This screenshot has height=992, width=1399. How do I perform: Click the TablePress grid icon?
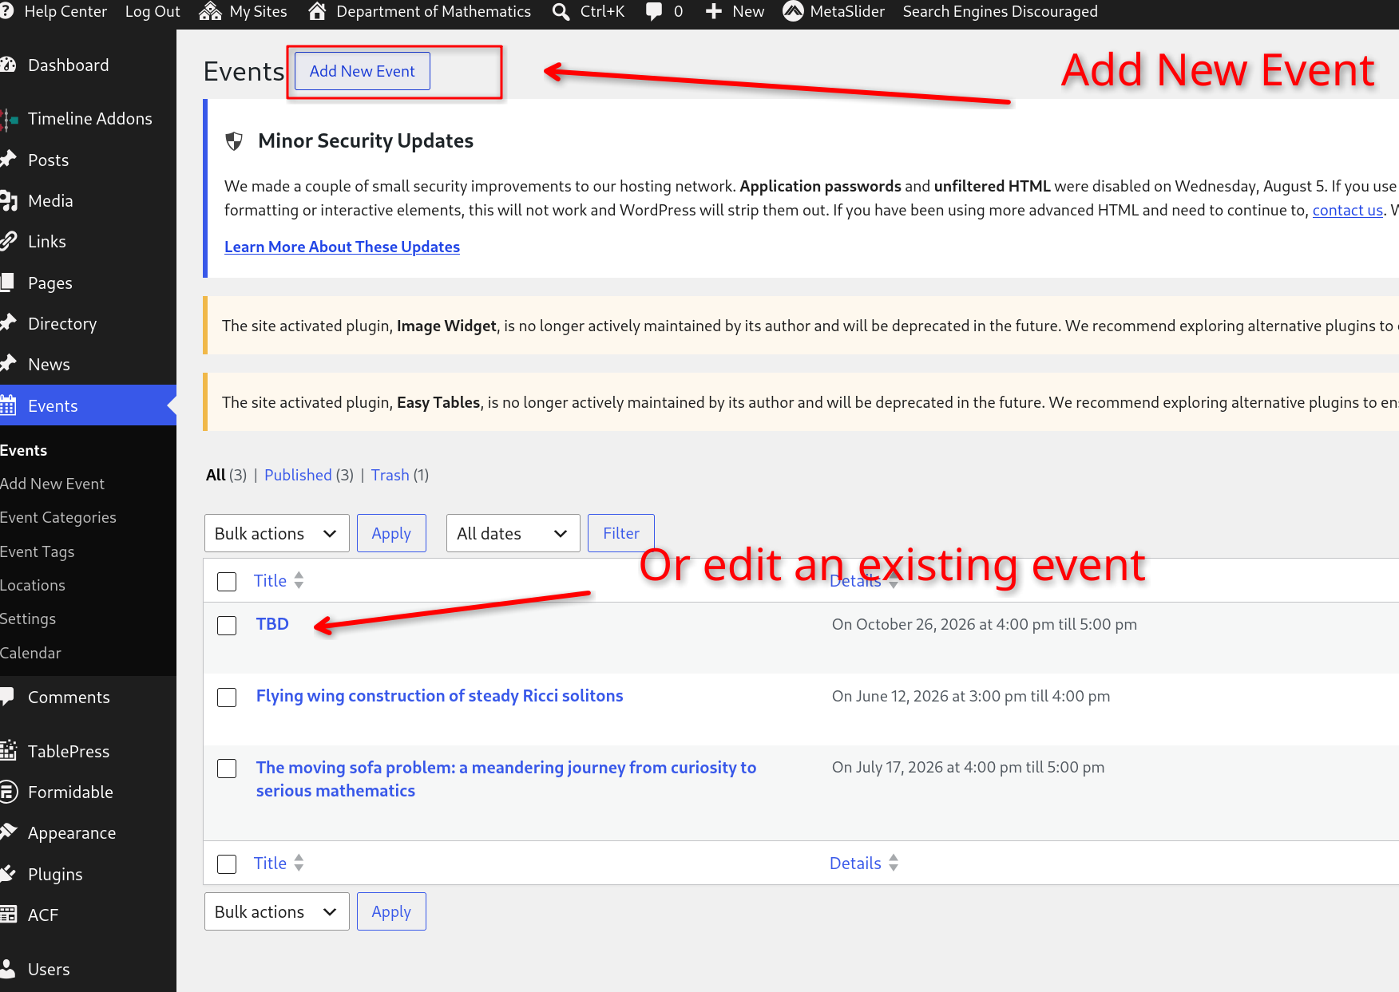[8, 751]
